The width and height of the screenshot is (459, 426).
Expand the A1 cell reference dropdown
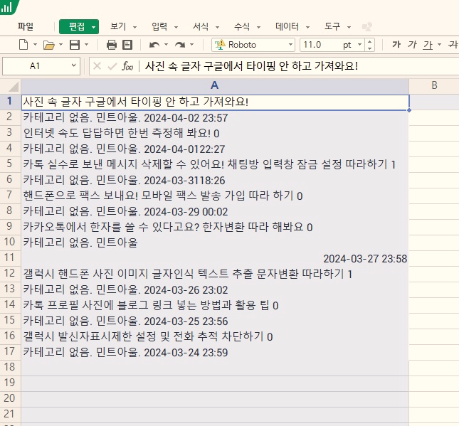pos(74,66)
